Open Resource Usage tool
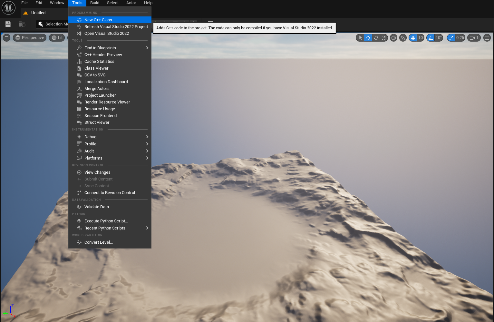The image size is (494, 322). click(x=110, y=109)
